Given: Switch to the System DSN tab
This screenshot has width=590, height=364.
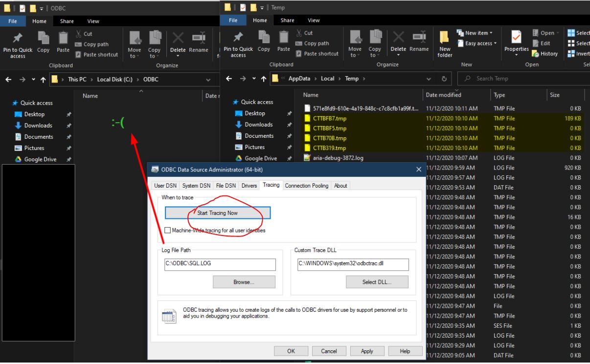Looking at the screenshot, I should pos(195,186).
